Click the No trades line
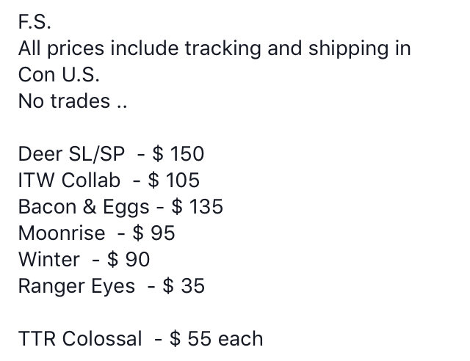The image size is (470, 361). [73, 101]
